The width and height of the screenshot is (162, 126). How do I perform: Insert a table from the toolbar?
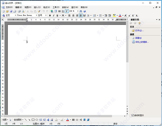(x=56, y=11)
